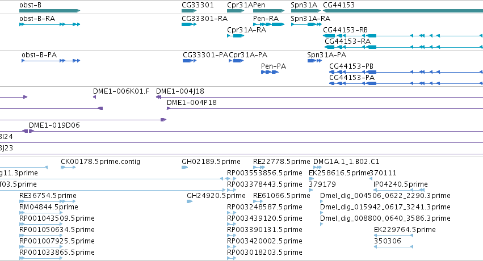Select the Cpr31A-PA protein label
Screen dimensions: 483x261
click(248, 55)
